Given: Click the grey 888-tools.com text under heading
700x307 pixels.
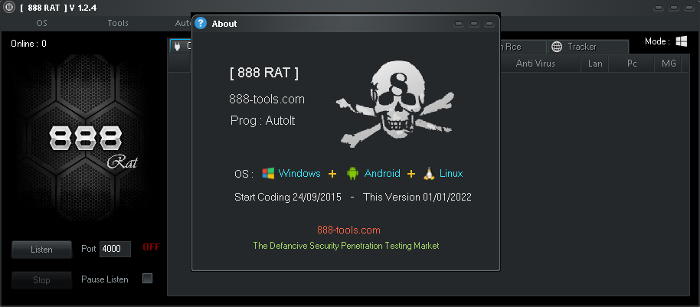Looking at the screenshot, I should point(267,99).
